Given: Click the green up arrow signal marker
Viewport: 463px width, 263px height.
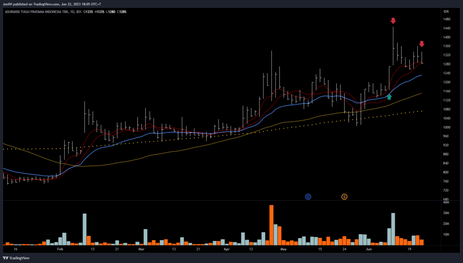Looking at the screenshot, I should [389, 97].
